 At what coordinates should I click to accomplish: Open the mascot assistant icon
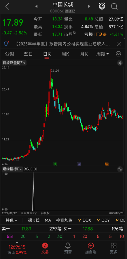102,6
